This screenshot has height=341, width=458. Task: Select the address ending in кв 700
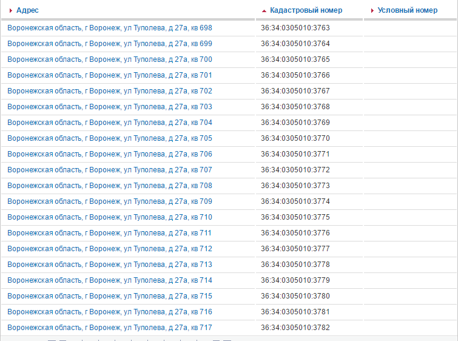click(x=110, y=59)
